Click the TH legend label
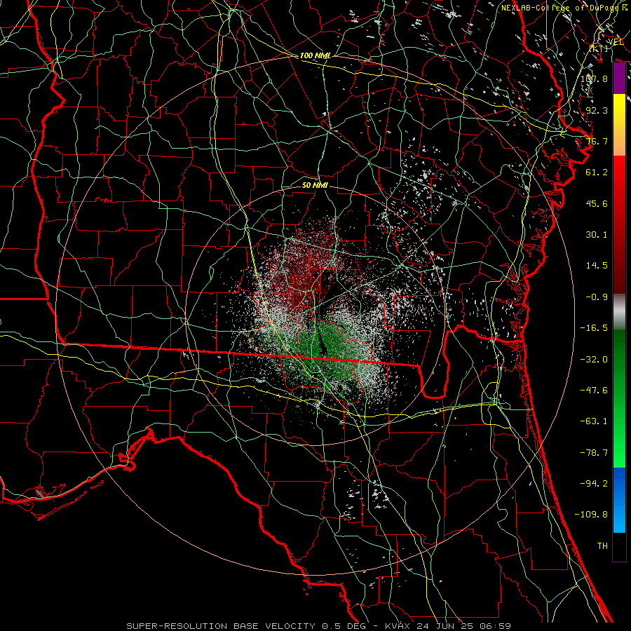 [x=602, y=546]
